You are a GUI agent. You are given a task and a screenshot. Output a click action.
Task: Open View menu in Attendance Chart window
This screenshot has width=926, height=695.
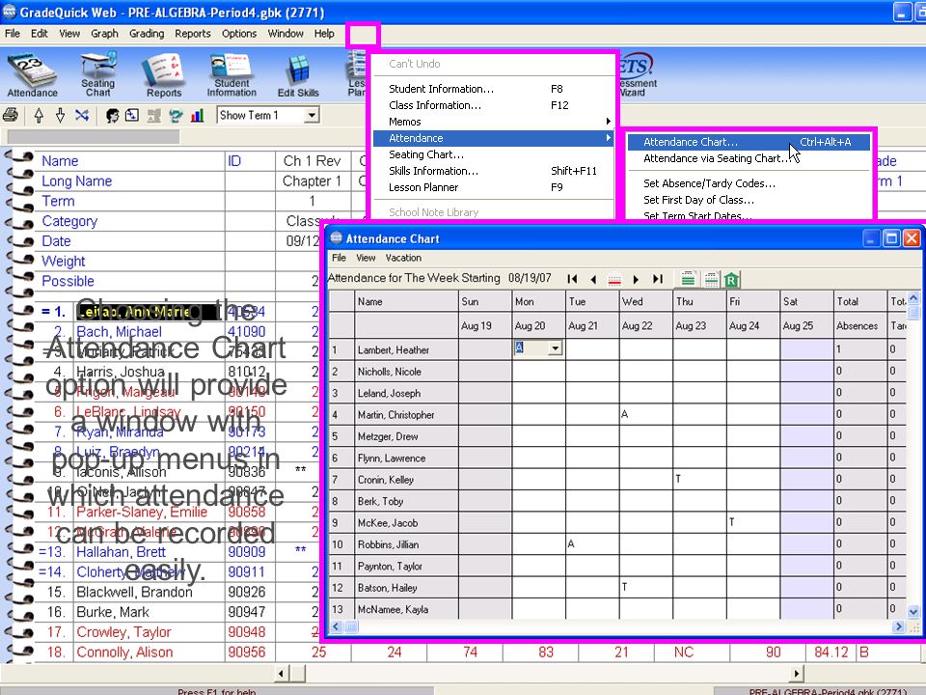click(366, 258)
